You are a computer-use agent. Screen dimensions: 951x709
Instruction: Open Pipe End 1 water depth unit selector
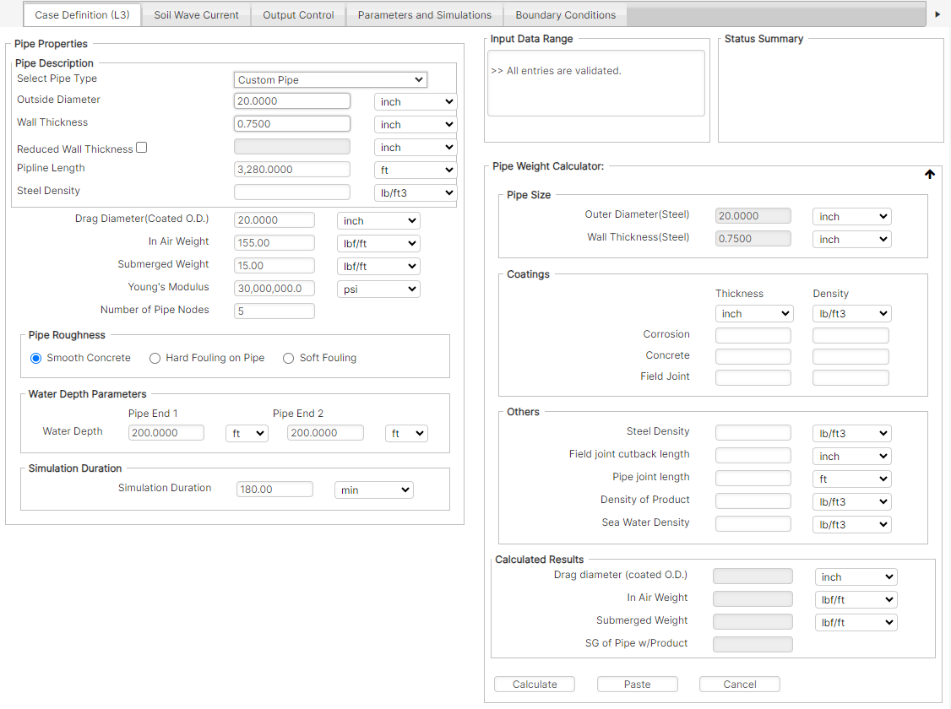(x=245, y=433)
